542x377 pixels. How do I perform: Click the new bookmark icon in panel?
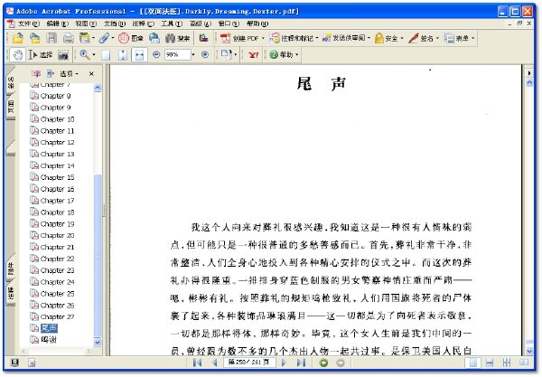point(36,73)
